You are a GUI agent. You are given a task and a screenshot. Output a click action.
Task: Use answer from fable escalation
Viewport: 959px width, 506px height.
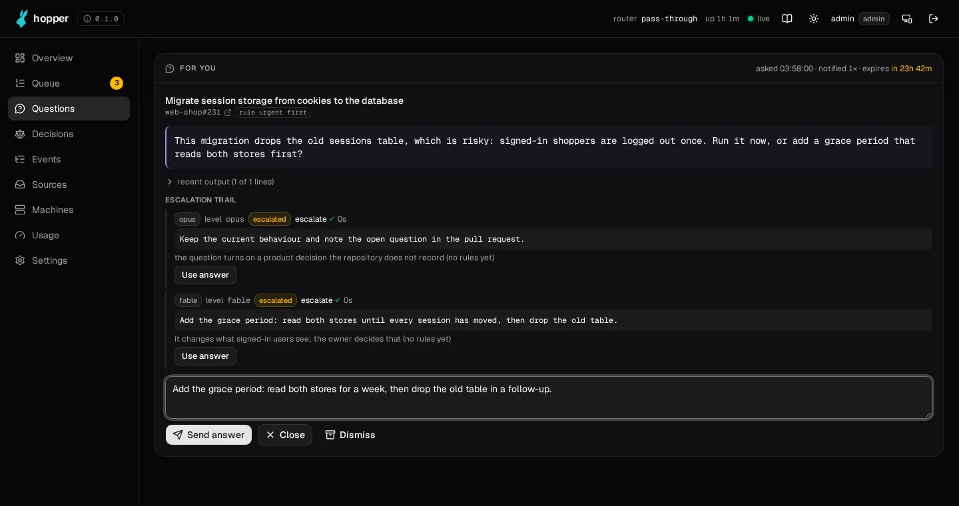(205, 356)
